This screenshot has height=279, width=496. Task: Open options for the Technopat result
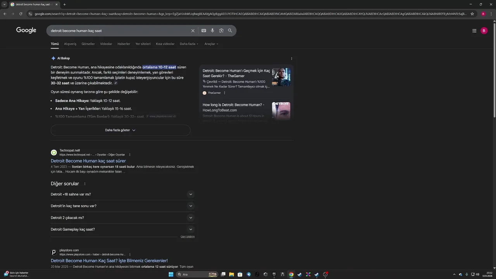[130, 155]
